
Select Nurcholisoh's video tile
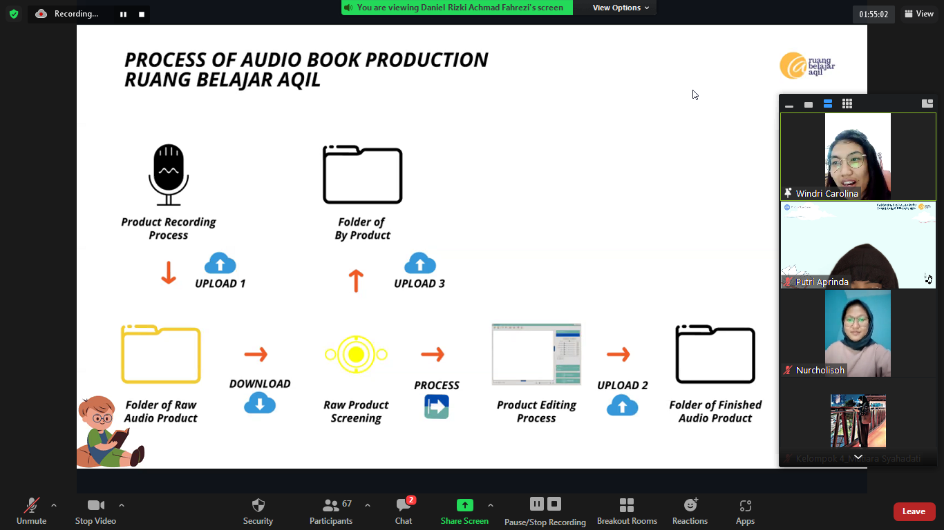click(x=858, y=333)
